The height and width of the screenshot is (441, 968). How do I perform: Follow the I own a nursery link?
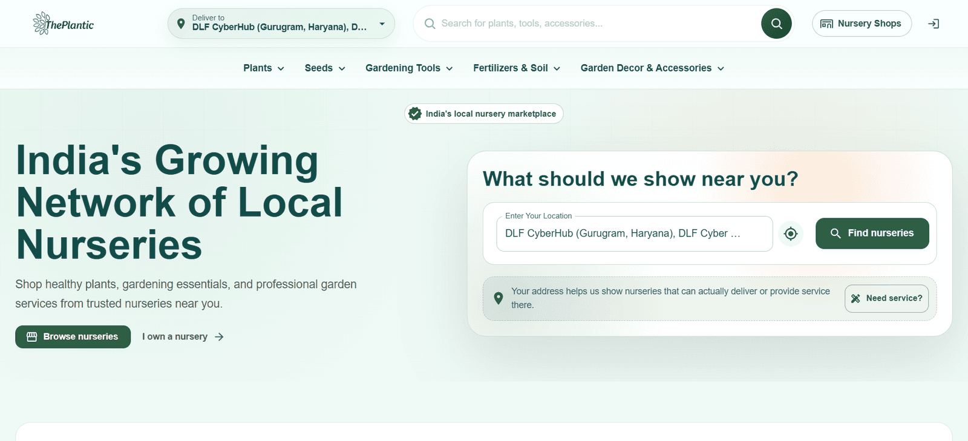tap(183, 336)
